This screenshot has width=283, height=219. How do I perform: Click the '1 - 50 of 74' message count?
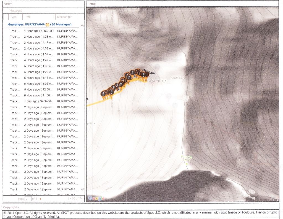click(75, 199)
